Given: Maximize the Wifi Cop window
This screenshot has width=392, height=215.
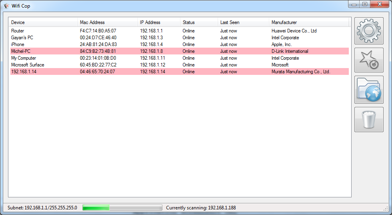Looking at the screenshot, I should coord(365,4).
